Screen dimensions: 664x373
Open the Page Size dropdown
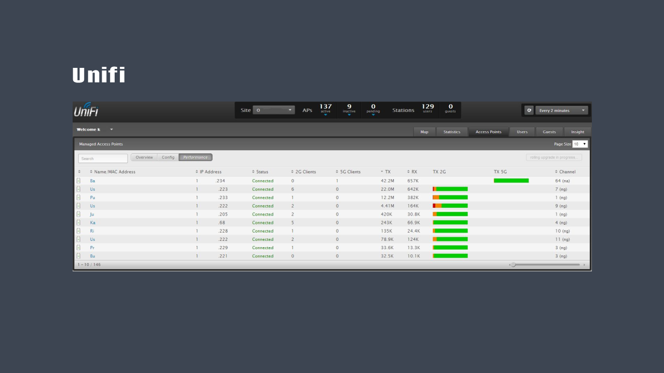[580, 144]
